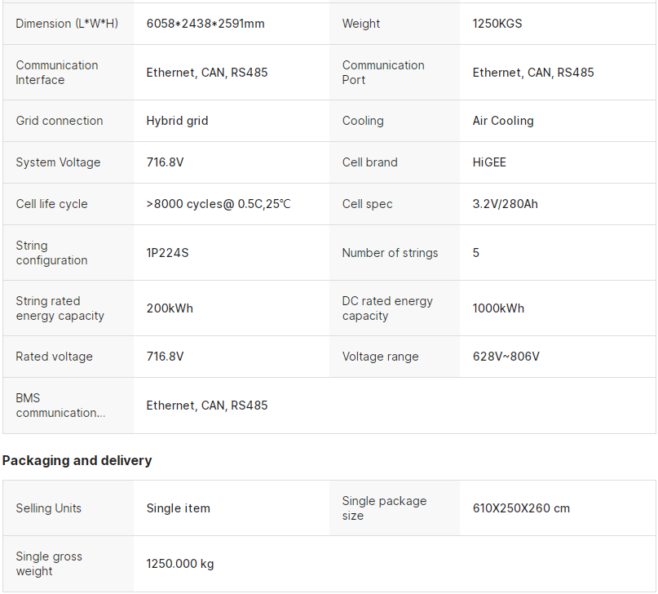Select the 200kWh string energy value
Screen dimensions: 658x594
pyautogui.click(x=170, y=308)
